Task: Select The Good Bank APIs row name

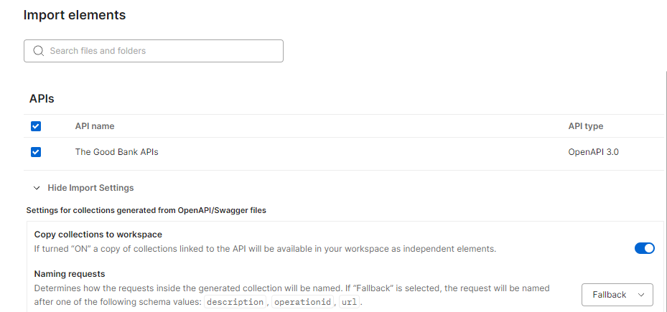Action: click(x=116, y=152)
